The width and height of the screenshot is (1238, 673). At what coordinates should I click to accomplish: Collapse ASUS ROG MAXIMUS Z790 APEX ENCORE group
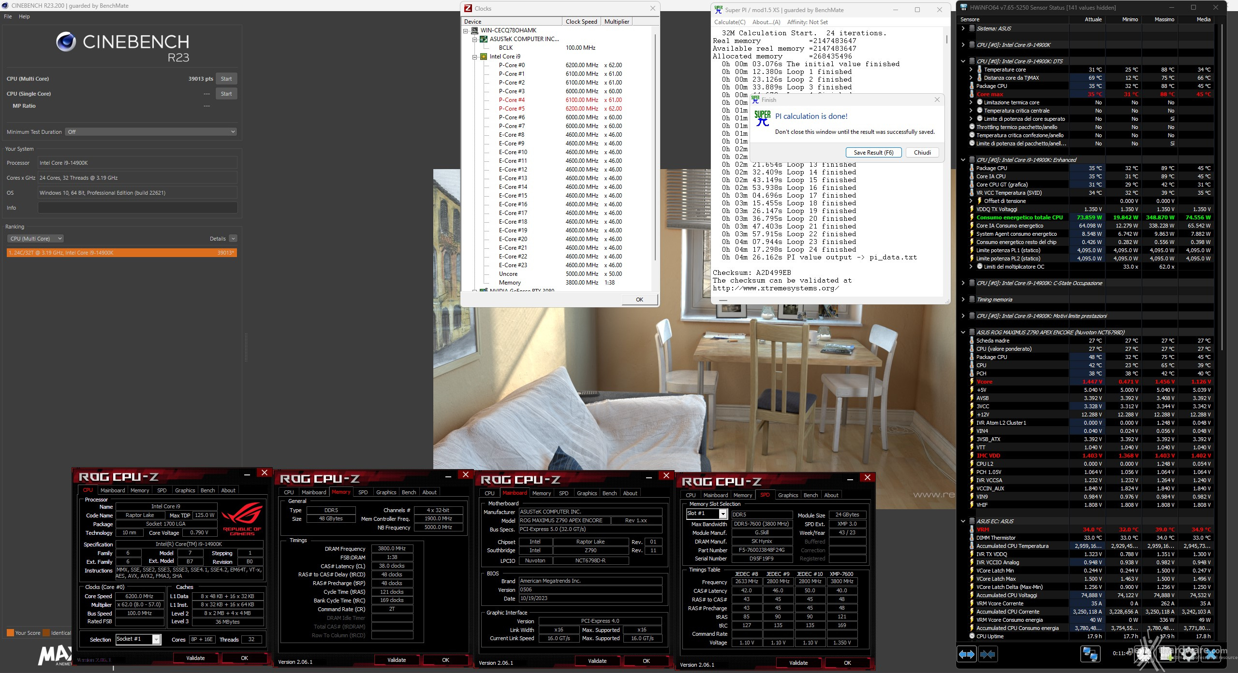963,332
